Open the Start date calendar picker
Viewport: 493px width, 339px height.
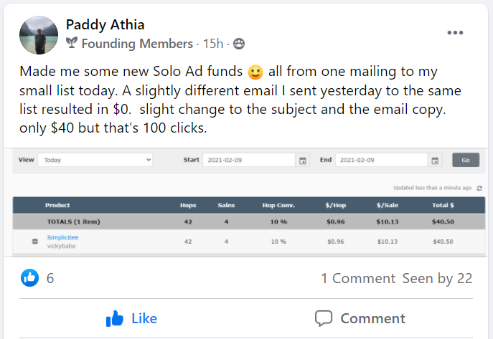303,160
